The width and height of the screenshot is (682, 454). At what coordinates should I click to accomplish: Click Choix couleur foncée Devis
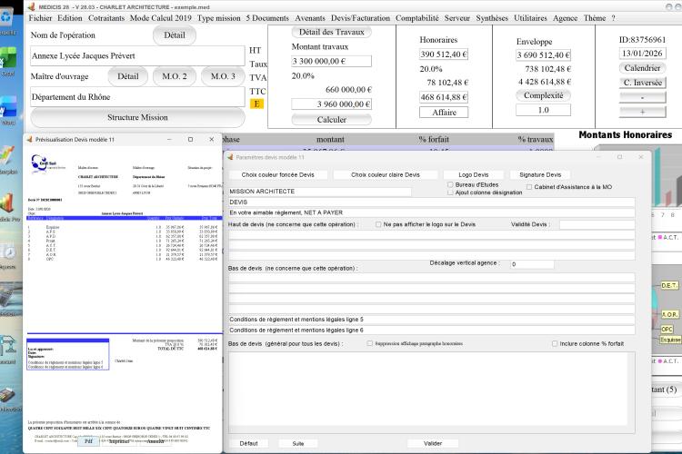(x=277, y=174)
